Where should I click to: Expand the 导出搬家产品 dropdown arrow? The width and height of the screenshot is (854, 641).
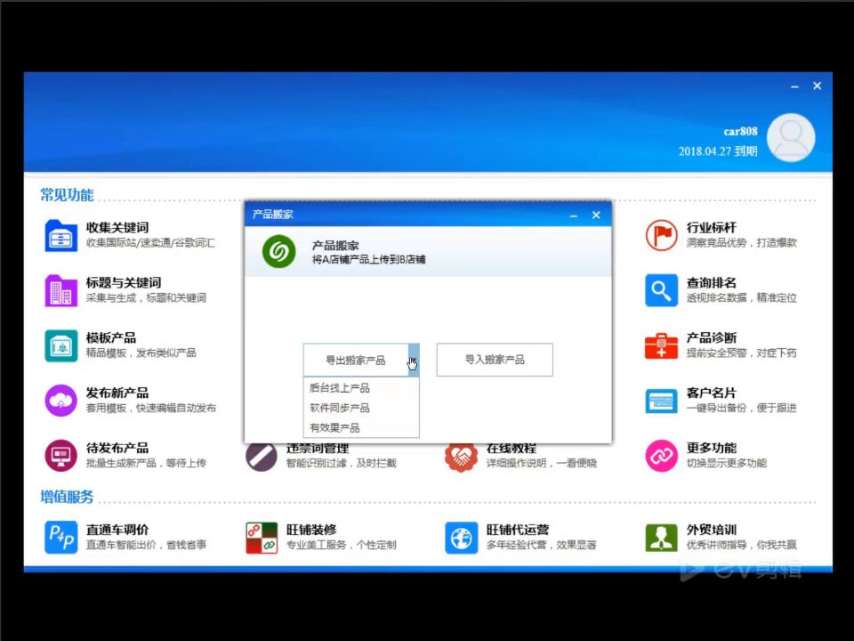point(414,360)
